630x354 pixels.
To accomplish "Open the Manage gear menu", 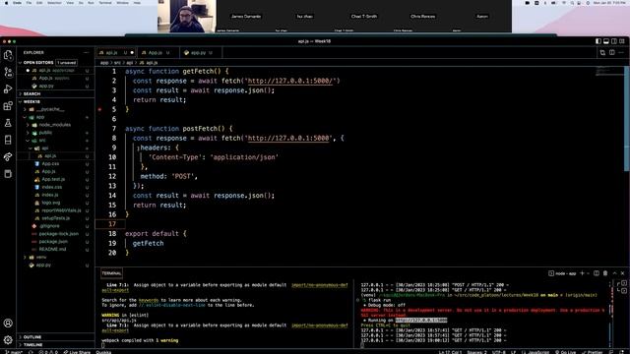I will 8,340.
